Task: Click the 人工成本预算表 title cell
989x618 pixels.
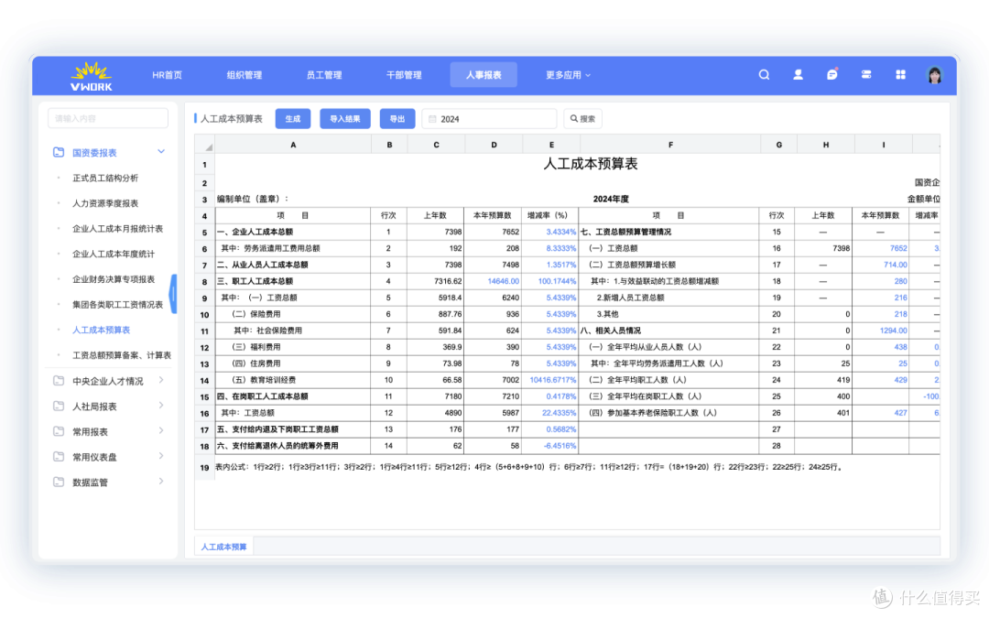Action: [591, 164]
